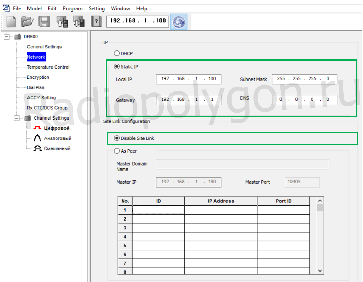The width and height of the screenshot is (363, 282).
Task: Click the up-arrow radio toolbar icon
Action: click(62, 21)
